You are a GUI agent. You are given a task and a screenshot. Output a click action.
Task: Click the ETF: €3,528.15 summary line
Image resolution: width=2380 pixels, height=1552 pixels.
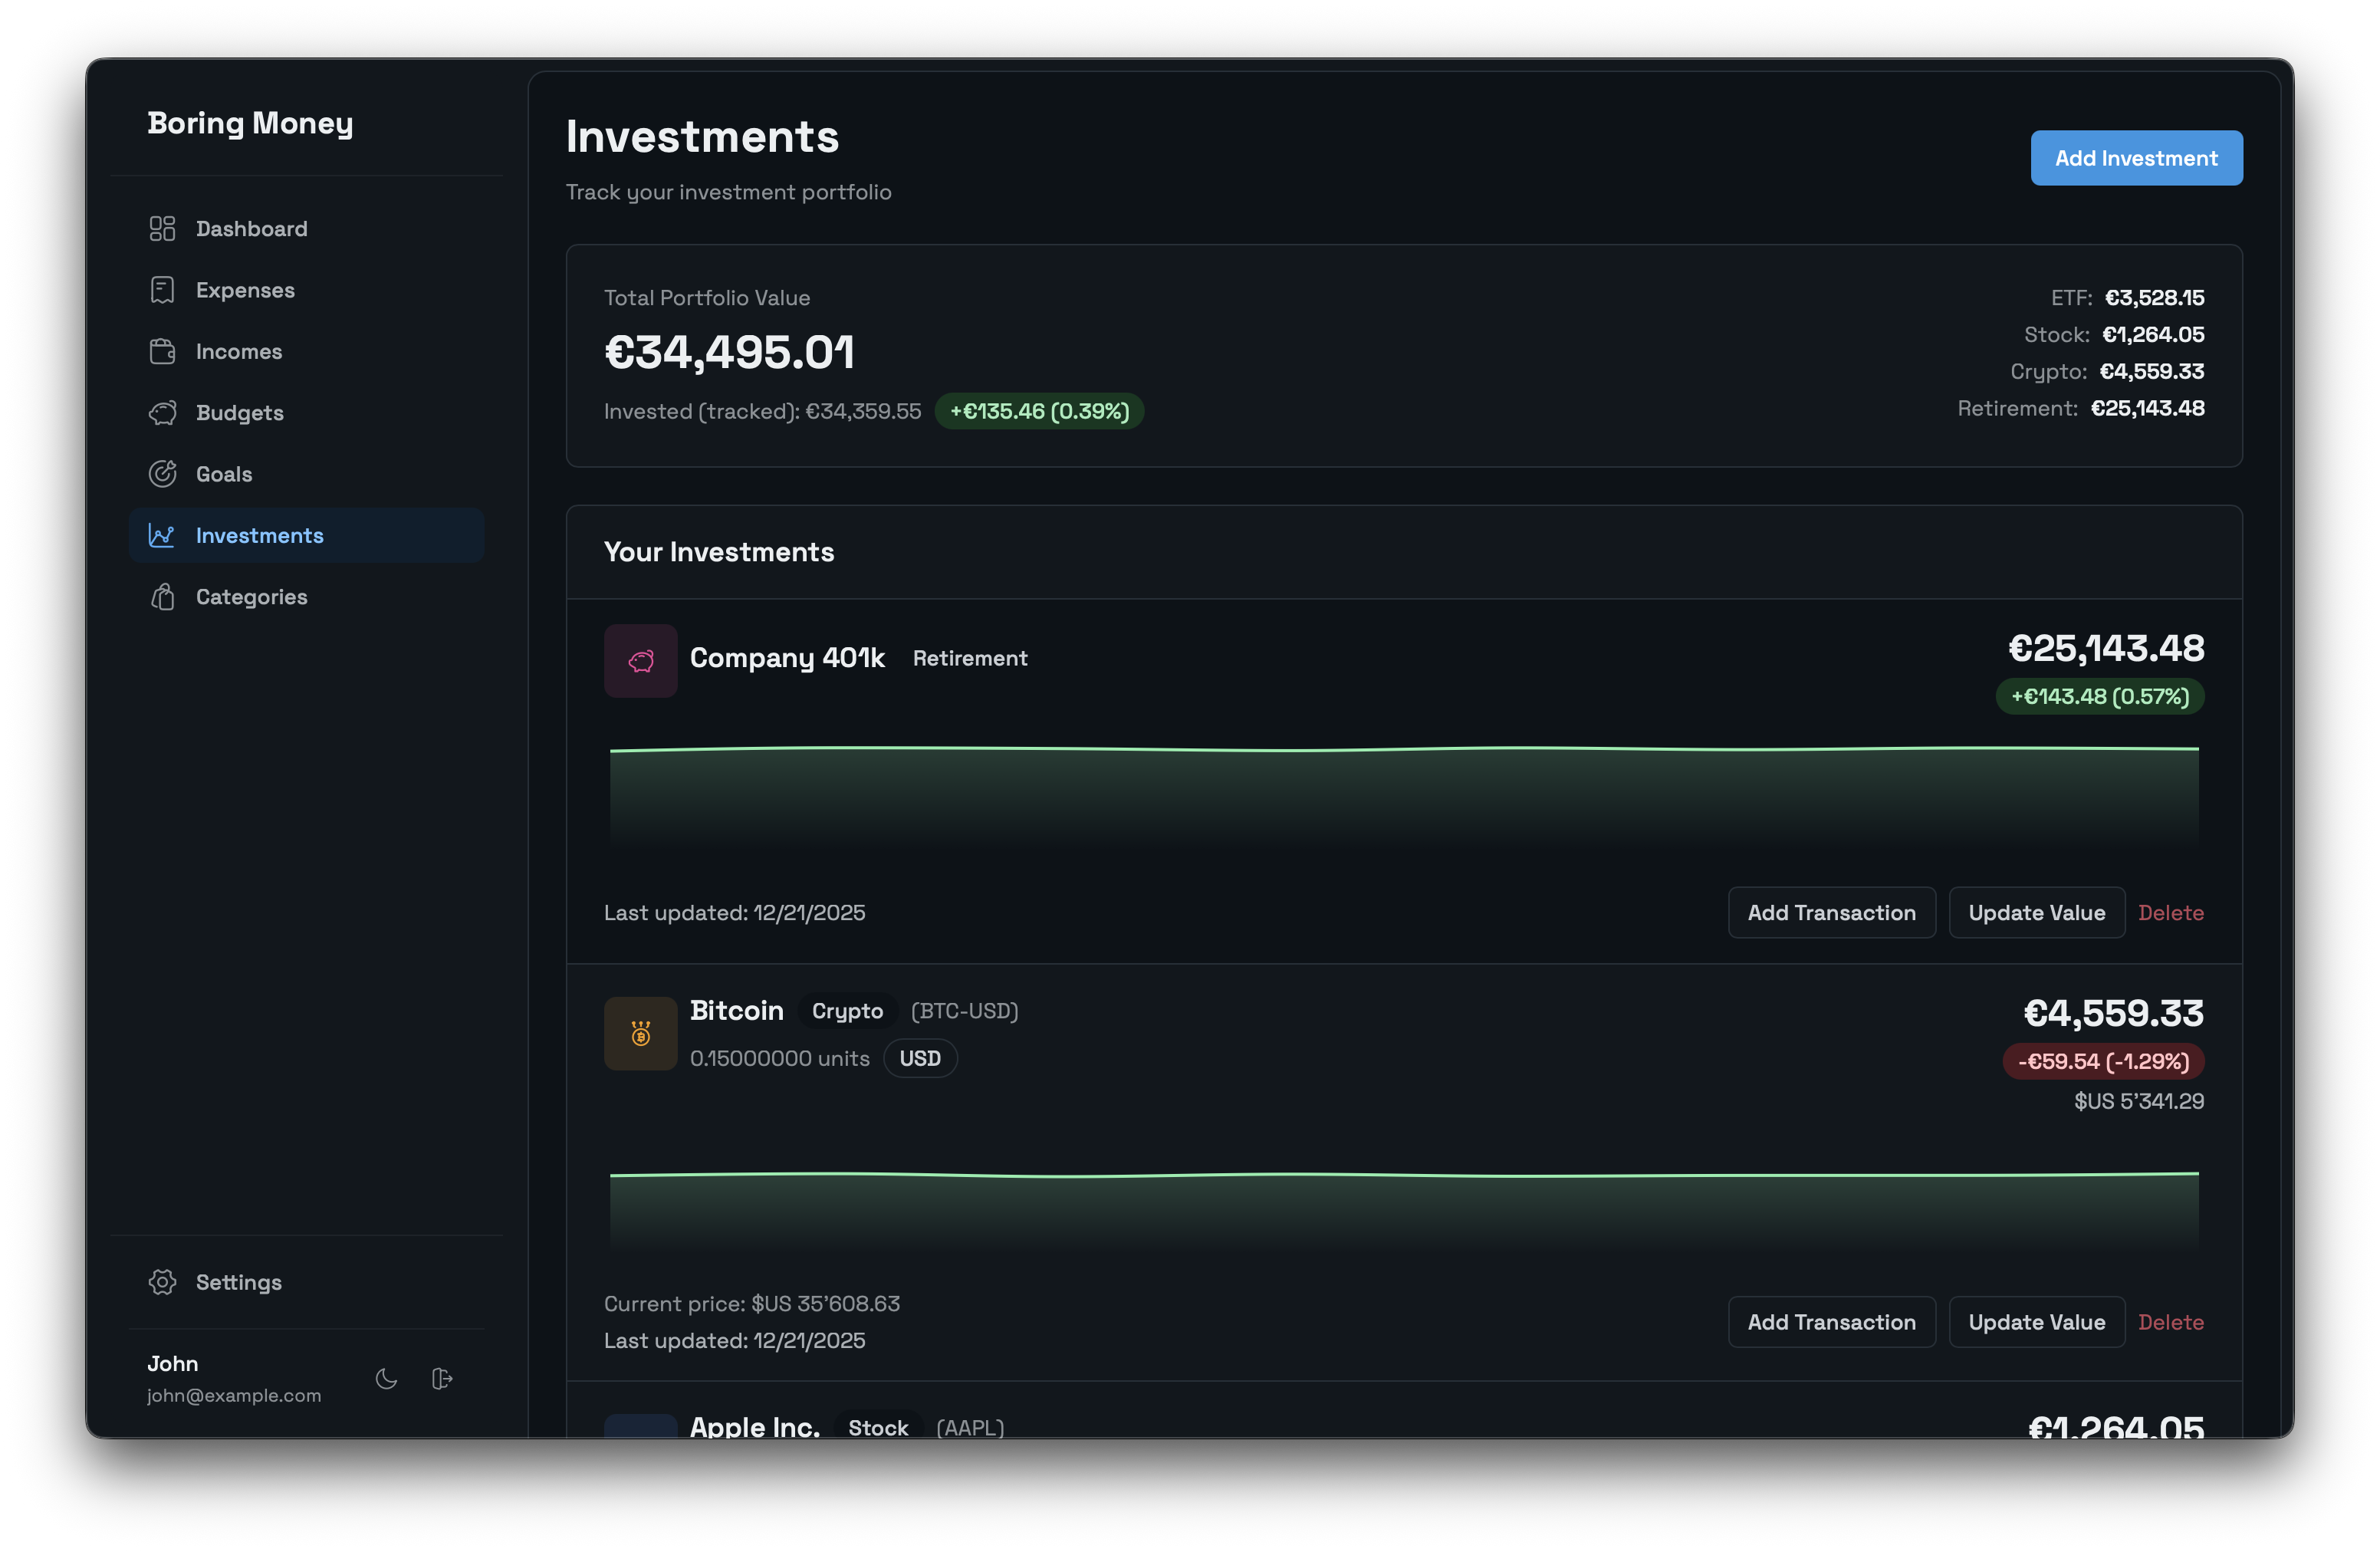[2127, 298]
